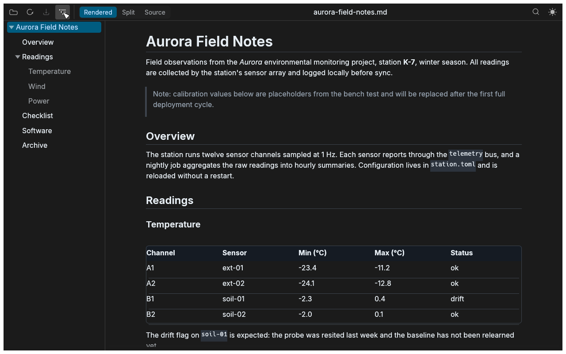Screen dimensions: 566x354
Task: Click the Sensor column header
Action: tap(234, 253)
